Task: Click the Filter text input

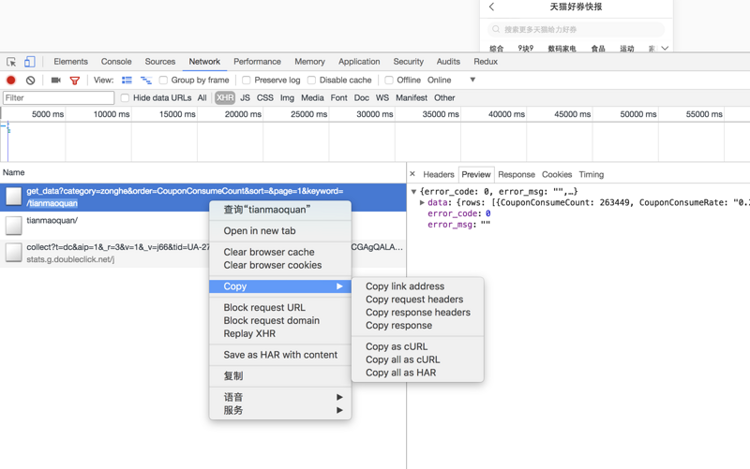Action: pos(58,98)
